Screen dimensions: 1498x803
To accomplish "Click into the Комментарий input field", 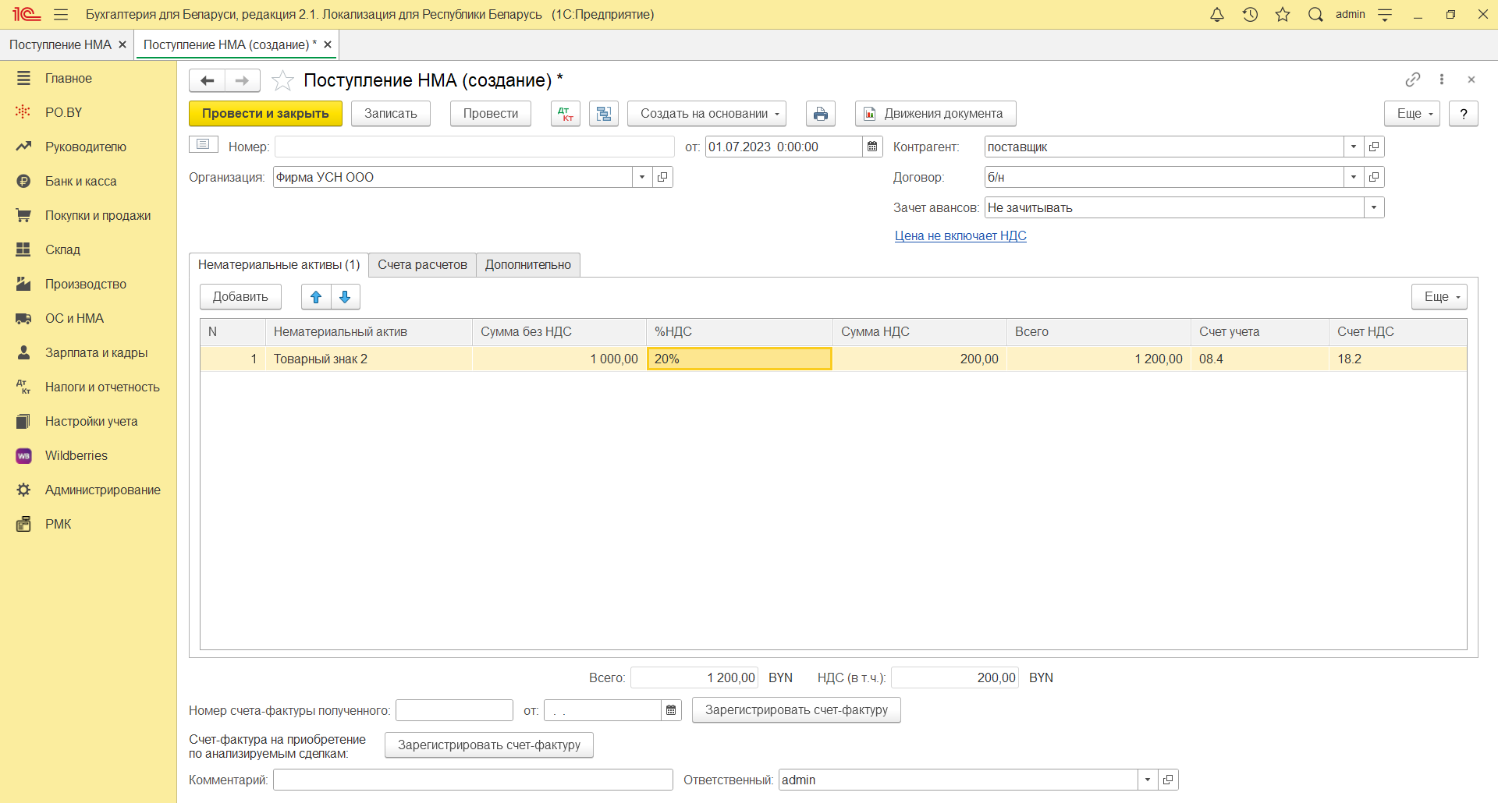I will [472, 780].
